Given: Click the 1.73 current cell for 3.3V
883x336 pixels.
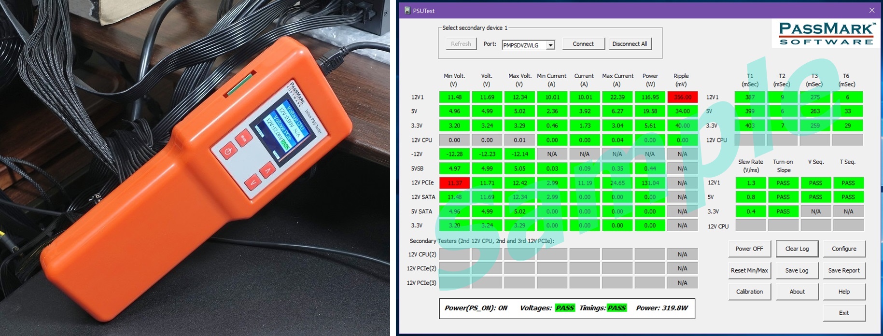Looking at the screenshot, I should [x=585, y=126].
